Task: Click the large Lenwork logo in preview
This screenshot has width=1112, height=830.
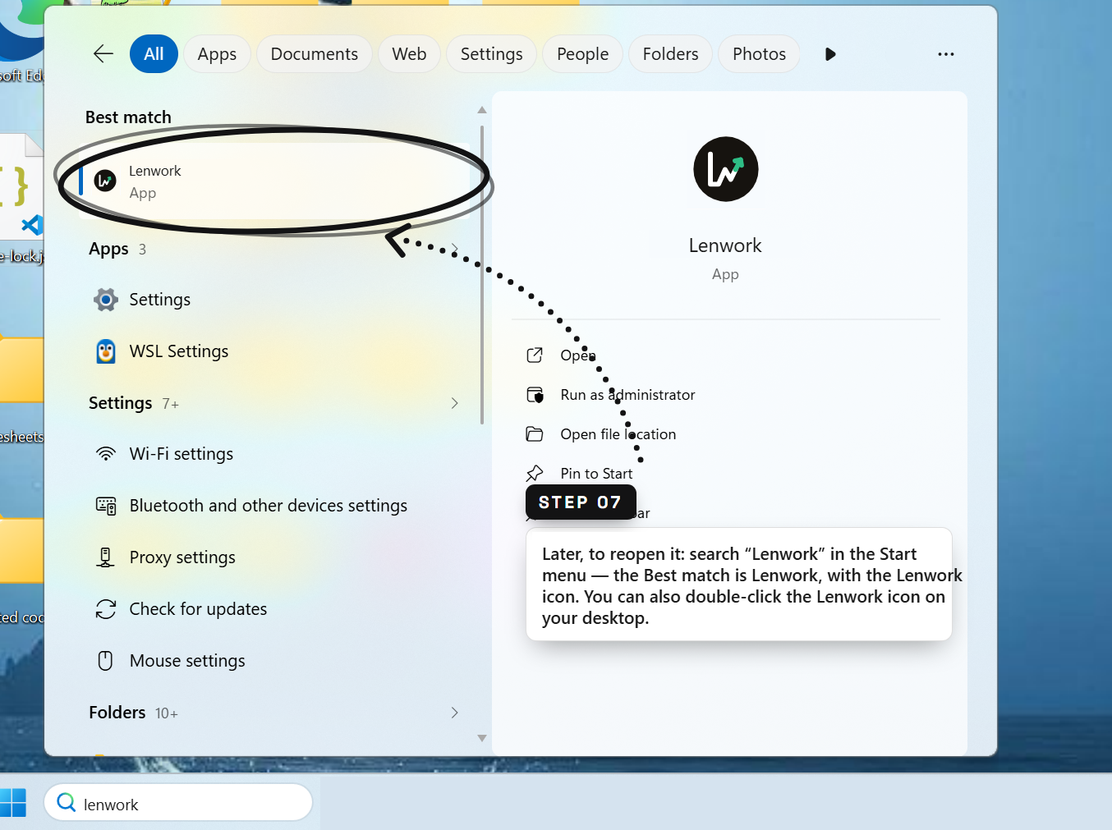Action: coord(726,169)
